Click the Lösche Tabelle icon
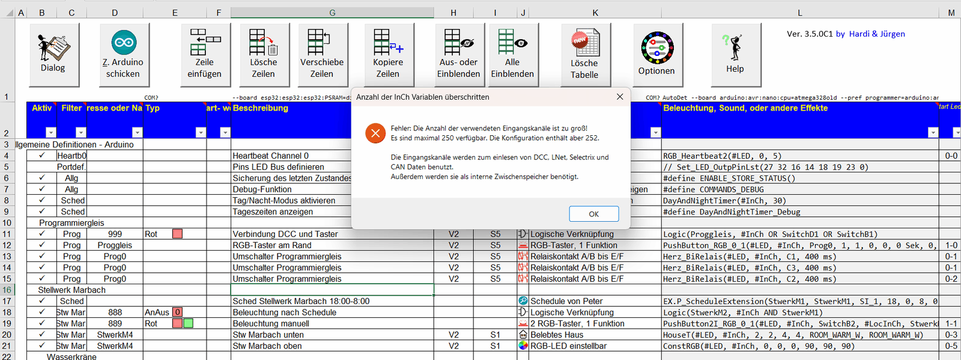961x360 pixels. pyautogui.click(x=584, y=44)
